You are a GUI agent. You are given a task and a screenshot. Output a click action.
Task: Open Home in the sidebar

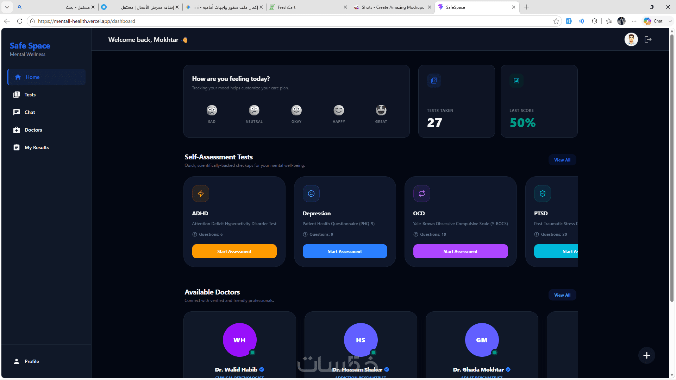tap(46, 77)
